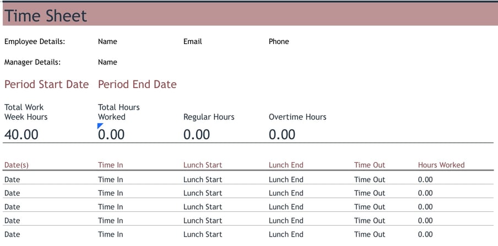
Task: Click the first row's Time In cell
Action: (x=110, y=179)
